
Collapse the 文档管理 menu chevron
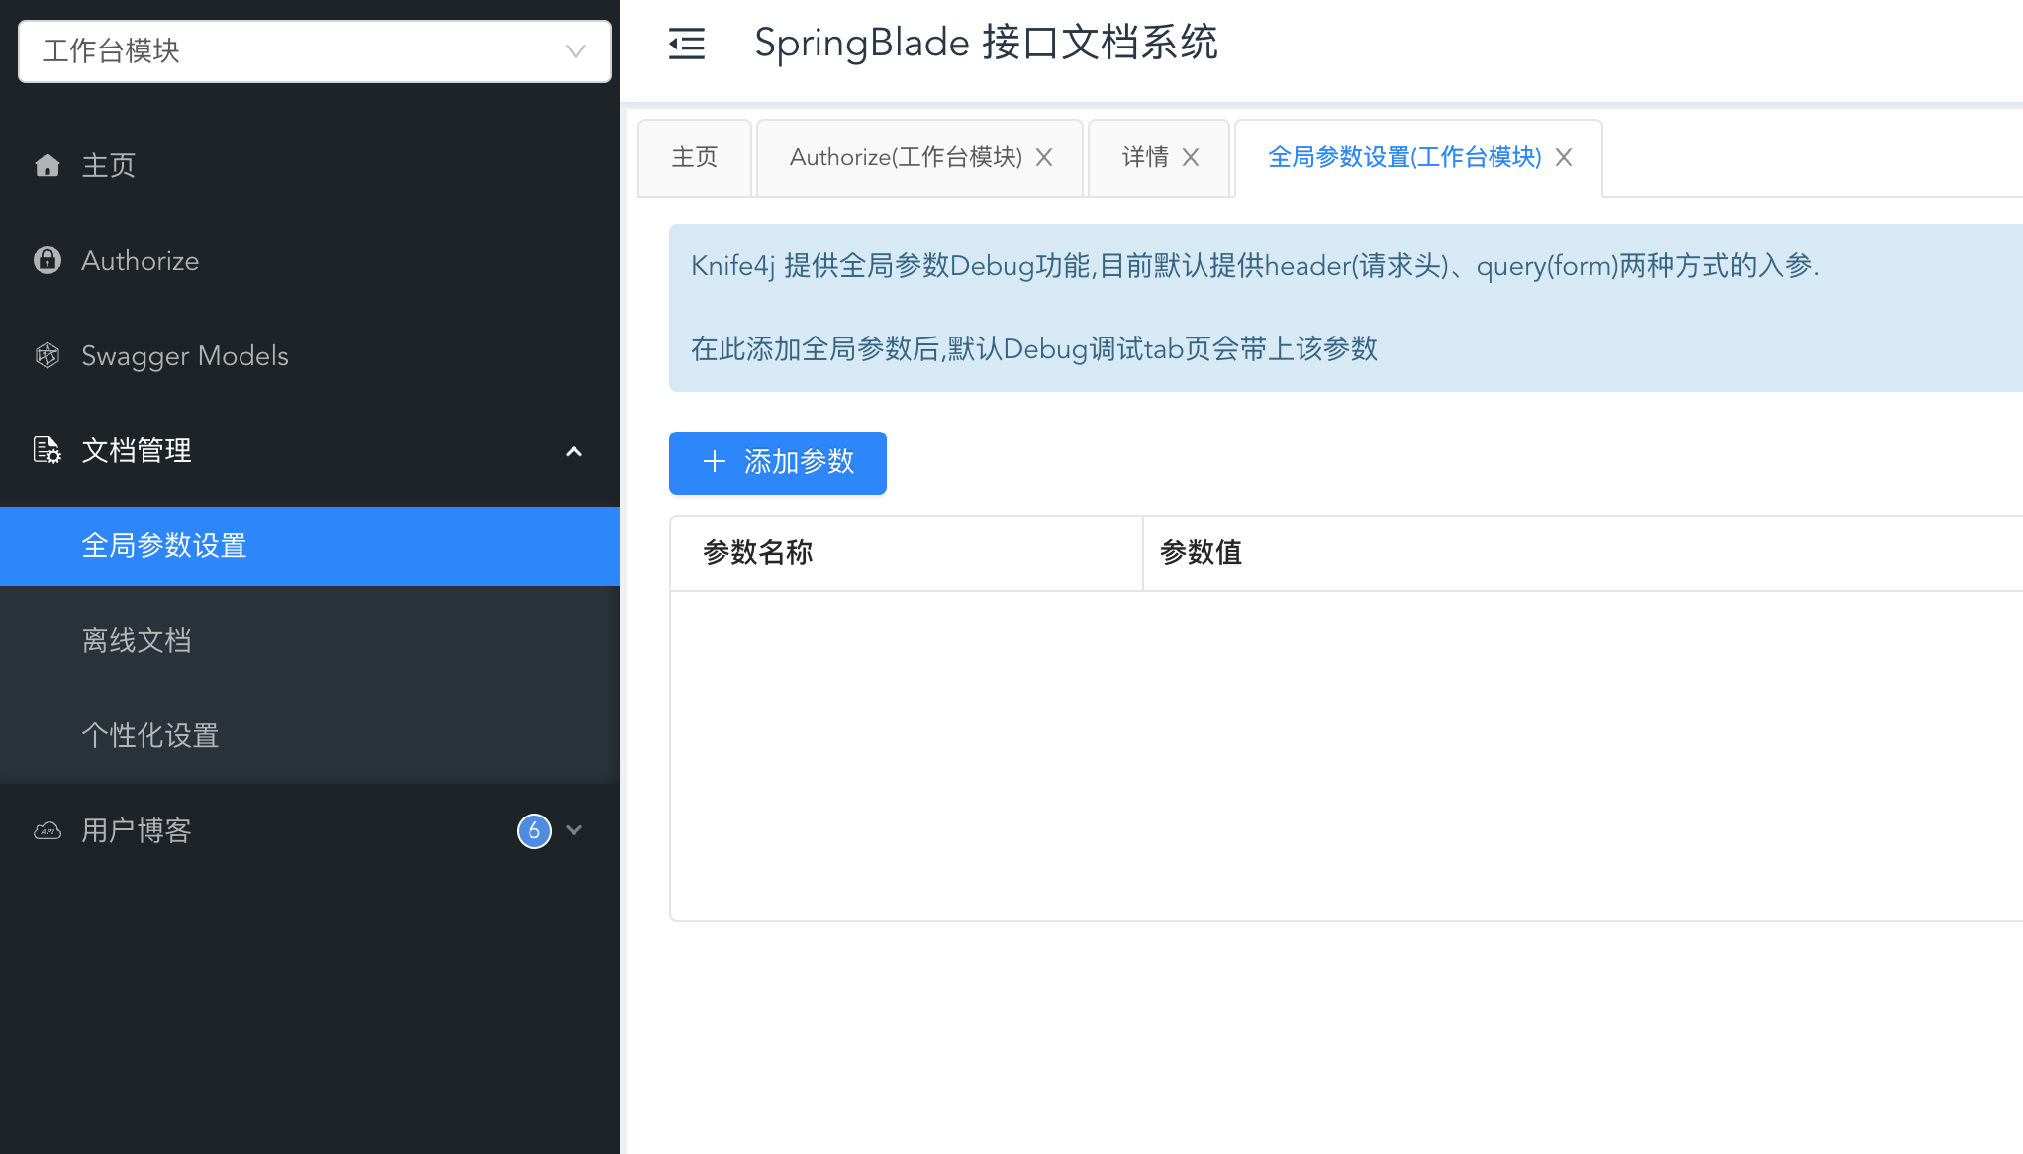click(x=574, y=451)
